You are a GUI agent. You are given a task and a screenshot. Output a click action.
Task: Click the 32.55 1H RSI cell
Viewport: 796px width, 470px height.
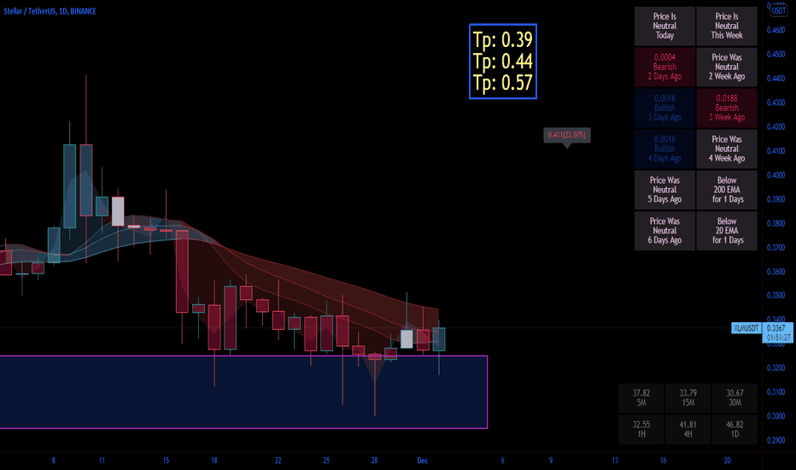point(641,429)
